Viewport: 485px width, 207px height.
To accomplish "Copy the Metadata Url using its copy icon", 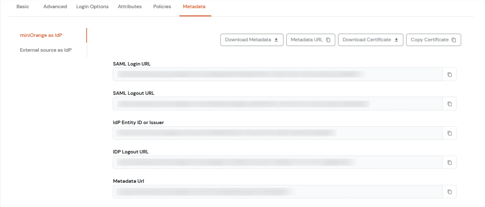I will click(x=449, y=191).
